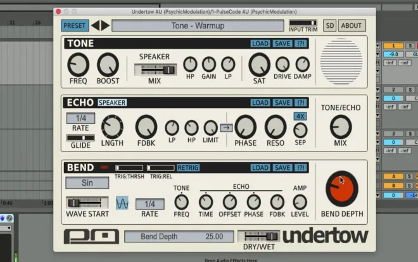The width and height of the screenshot is (418, 262).
Task: Click the speaker GAIN knob
Action: pyautogui.click(x=209, y=64)
